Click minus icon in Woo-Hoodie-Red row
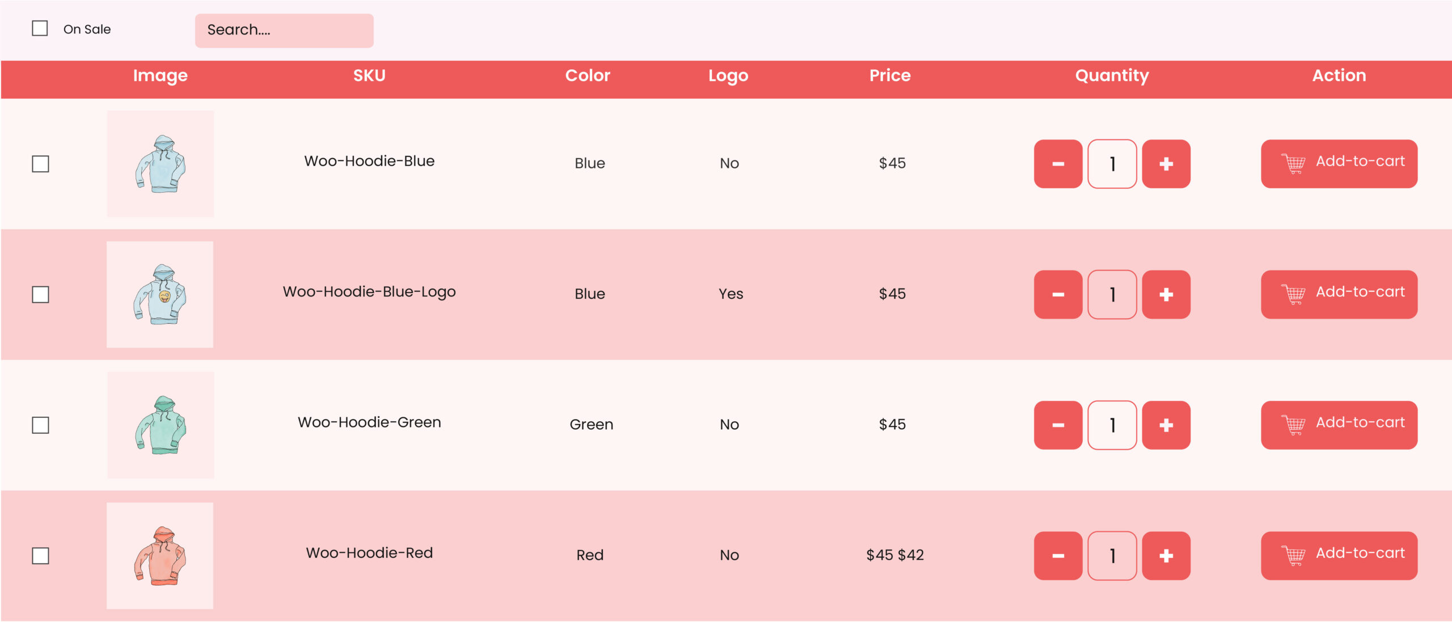The image size is (1452, 622). 1058,556
